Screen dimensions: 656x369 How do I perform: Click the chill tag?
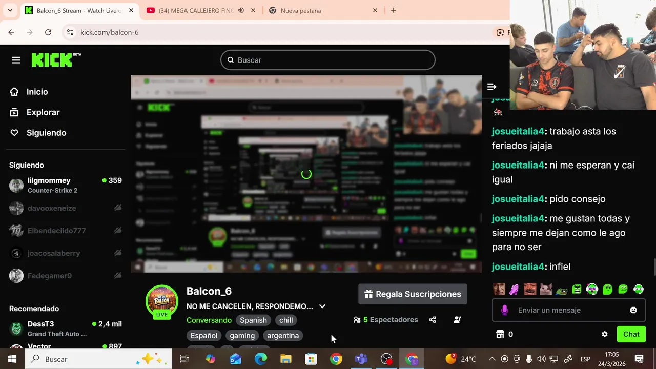pos(286,320)
